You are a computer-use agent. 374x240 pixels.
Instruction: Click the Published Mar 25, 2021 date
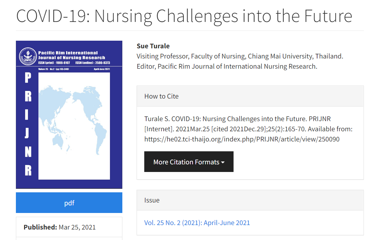click(x=60, y=227)
